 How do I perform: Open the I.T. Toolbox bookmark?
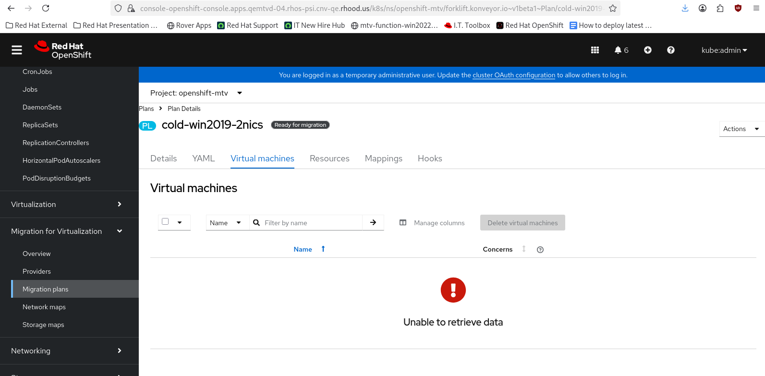(467, 25)
